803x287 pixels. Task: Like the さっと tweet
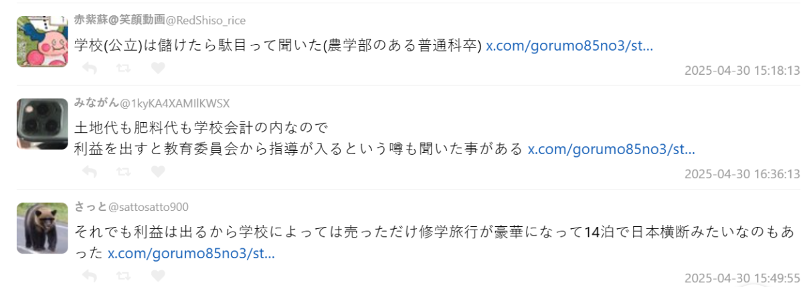tap(157, 275)
